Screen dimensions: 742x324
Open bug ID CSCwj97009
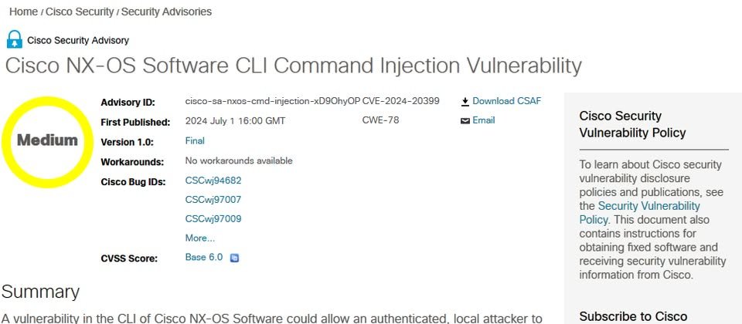[213, 219]
